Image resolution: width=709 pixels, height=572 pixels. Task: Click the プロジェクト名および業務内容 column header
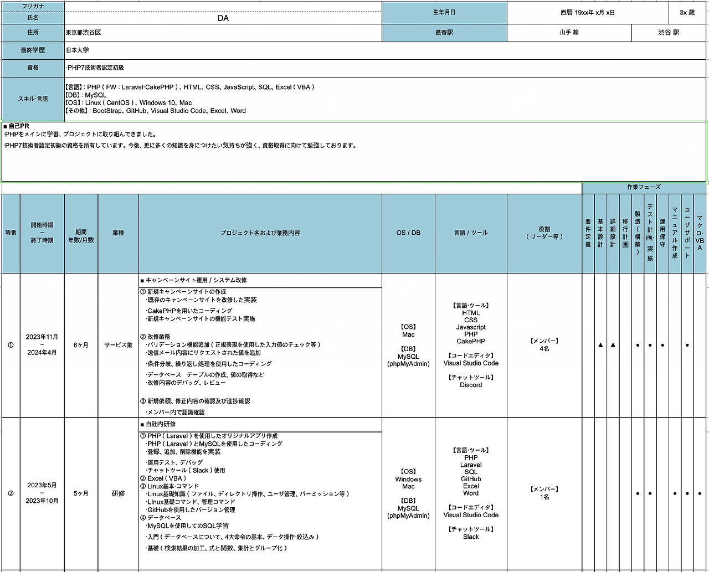pyautogui.click(x=260, y=233)
